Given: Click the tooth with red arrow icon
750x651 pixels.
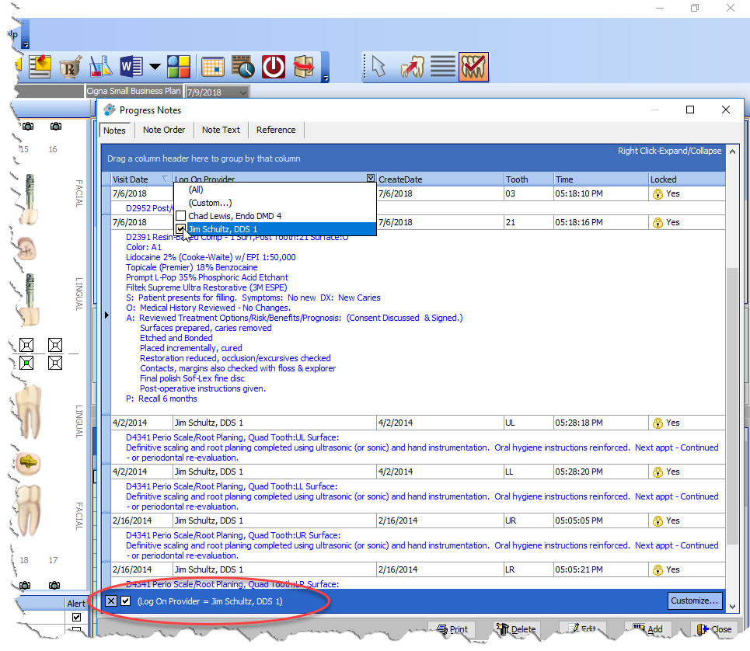Looking at the screenshot, I should pyautogui.click(x=411, y=67).
